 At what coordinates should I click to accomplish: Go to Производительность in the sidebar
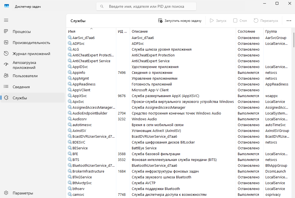point(32,43)
